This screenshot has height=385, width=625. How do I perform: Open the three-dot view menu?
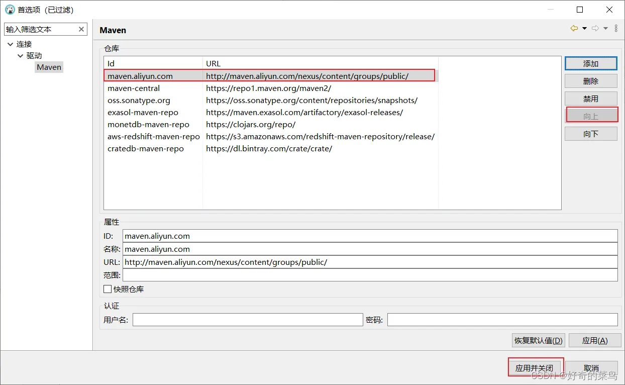(616, 29)
